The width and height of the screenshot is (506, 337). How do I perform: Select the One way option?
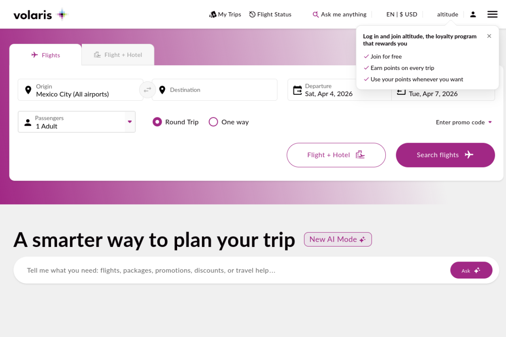pos(213,122)
